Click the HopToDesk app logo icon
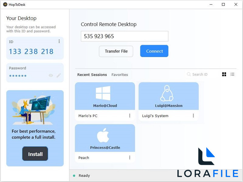This screenshot has width=243, height=182. (5, 5)
